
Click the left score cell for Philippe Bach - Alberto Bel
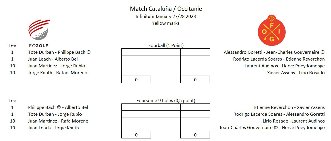click(x=136, y=107)
